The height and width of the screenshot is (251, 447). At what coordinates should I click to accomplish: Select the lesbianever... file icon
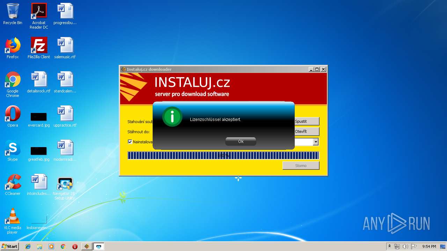[39, 222]
